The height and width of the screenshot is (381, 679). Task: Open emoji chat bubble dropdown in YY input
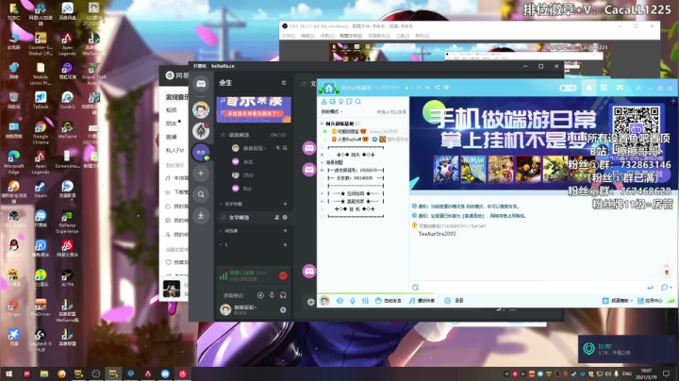click(667, 288)
